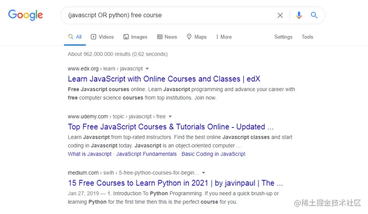This screenshot has height=214, width=368.
Task: Open Udemy Top Free JavaScript Courses result
Action: pos(171,127)
